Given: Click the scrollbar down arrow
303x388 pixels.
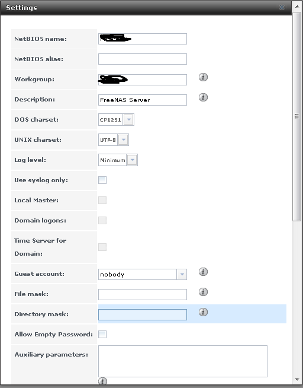Looking at the screenshot, I should tap(297, 380).
